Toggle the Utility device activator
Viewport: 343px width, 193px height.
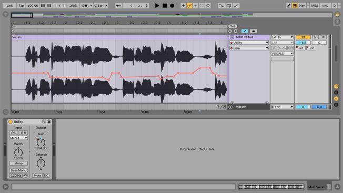pos(11,122)
